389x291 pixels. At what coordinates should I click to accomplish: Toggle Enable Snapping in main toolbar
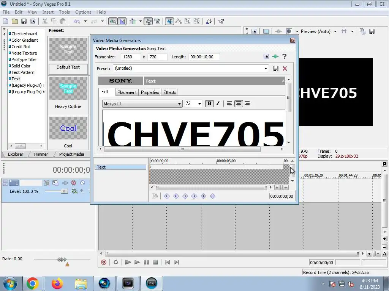(113, 21)
